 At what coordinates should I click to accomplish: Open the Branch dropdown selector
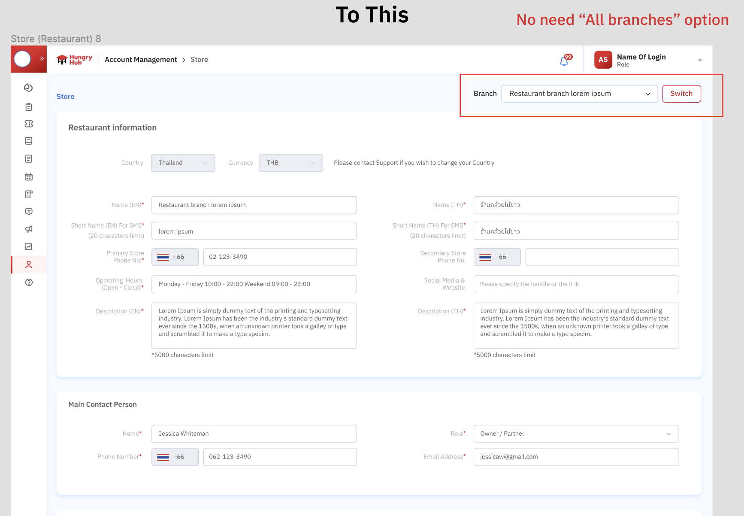[579, 94]
